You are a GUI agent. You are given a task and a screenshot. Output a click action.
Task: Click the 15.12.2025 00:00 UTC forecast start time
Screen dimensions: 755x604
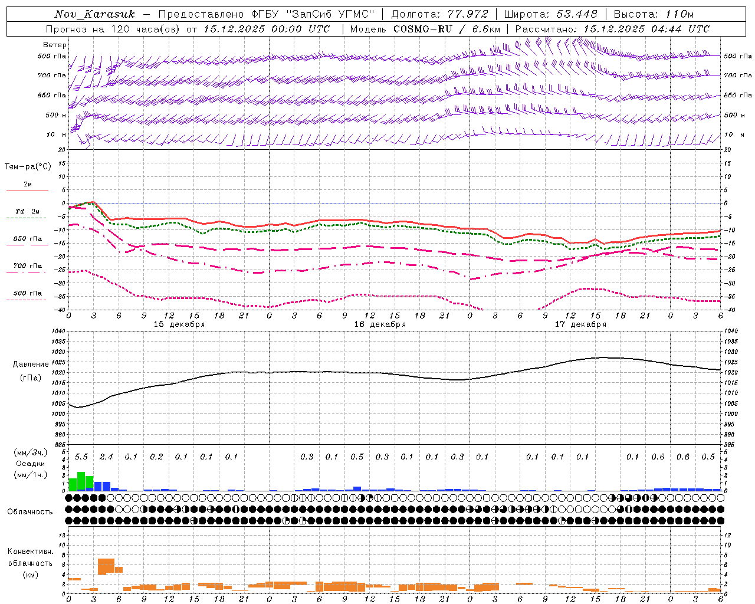pyautogui.click(x=267, y=29)
